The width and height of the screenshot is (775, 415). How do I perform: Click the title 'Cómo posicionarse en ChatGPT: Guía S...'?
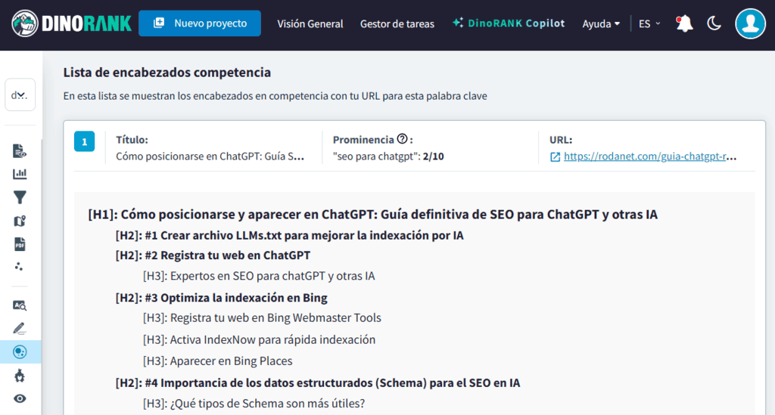[x=210, y=156]
